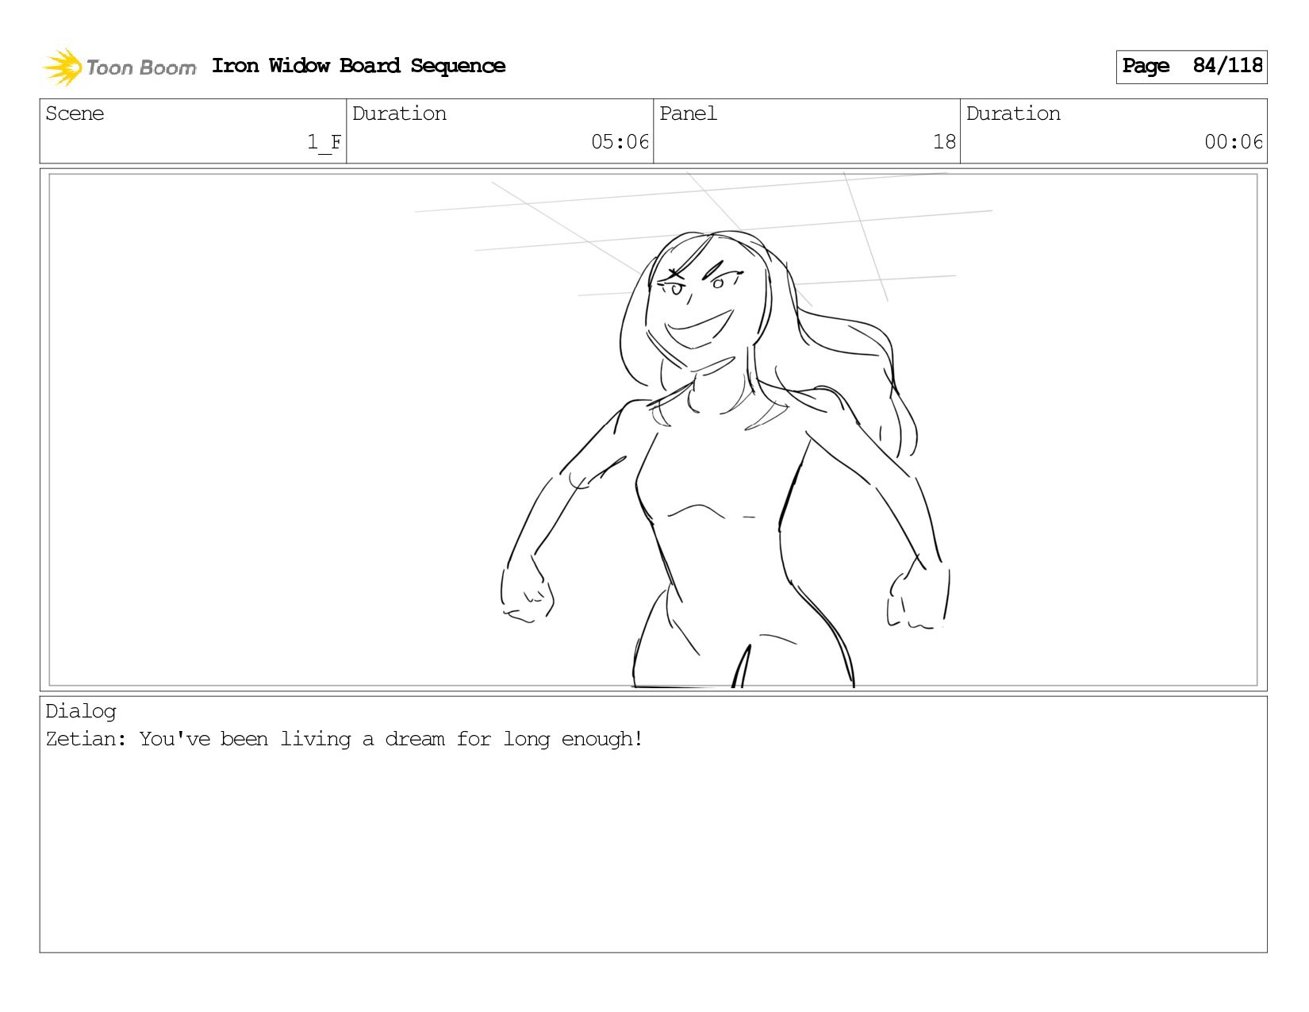
Task: Click the 'Iron Widow Board Sequence' title
Action: pos(359,66)
